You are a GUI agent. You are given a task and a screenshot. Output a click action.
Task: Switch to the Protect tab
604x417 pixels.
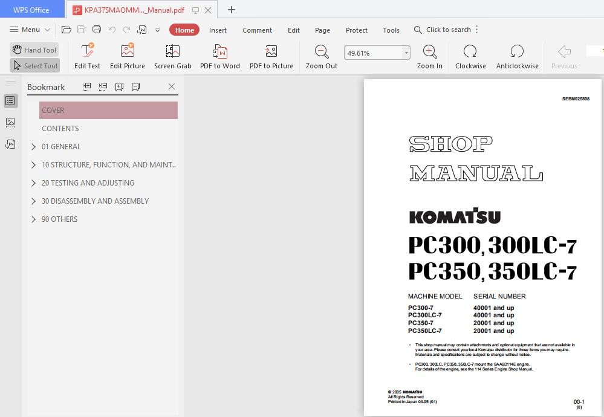(x=356, y=30)
